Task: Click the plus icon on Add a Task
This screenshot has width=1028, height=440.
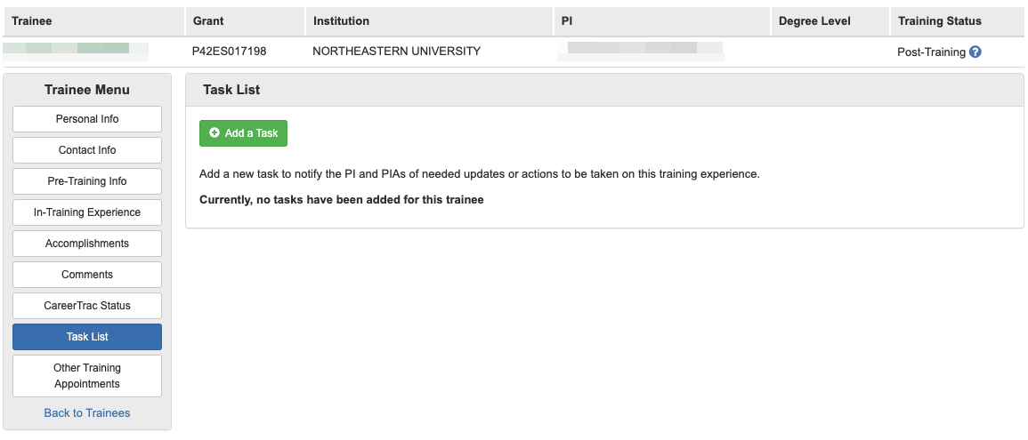Action: point(215,133)
